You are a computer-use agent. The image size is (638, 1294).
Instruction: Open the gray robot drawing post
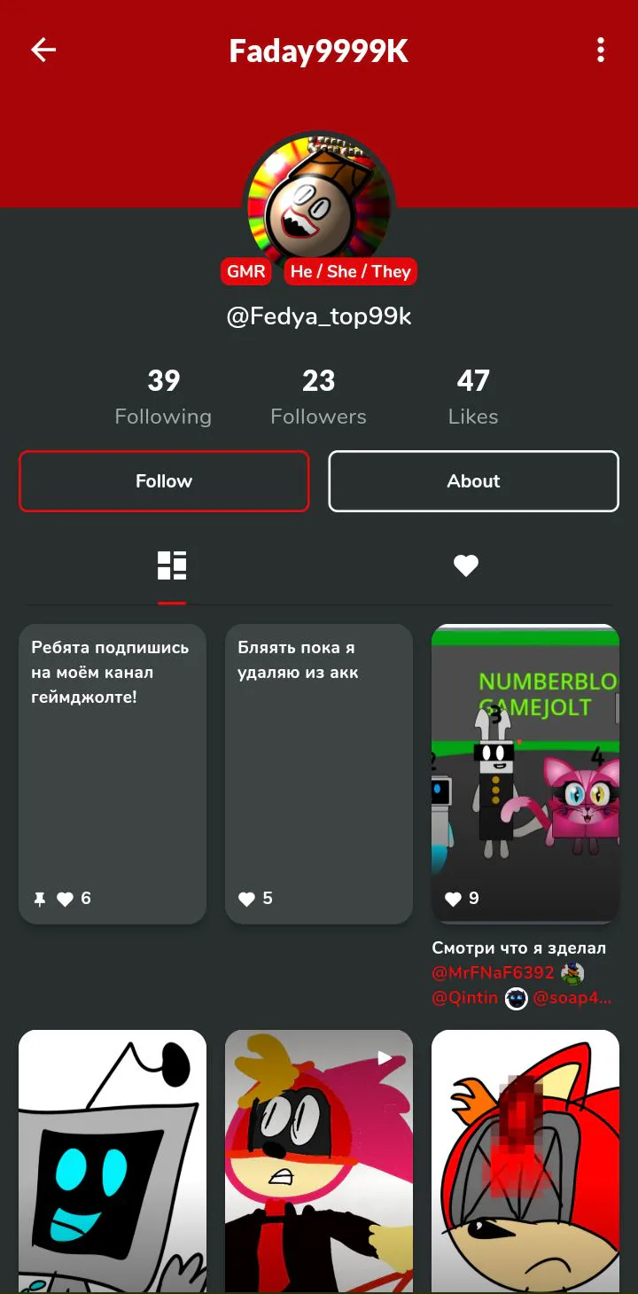[x=113, y=1161]
